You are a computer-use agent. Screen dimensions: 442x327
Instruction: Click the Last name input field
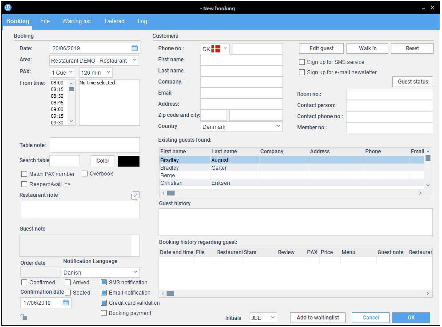pos(242,71)
